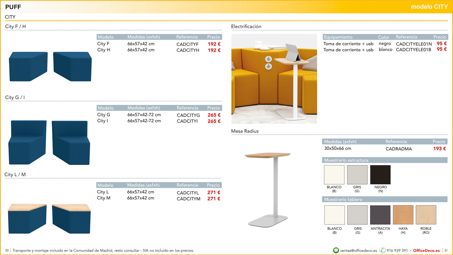
Task: Click the '30x50x66 cm' measurement
Action: [338, 149]
